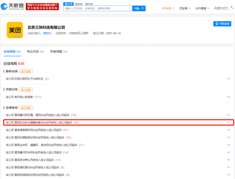Image resolution: width=235 pixels, height=179 pixels.
Task: Click establishment date 2007-04-10 text
Action: (x=113, y=33)
